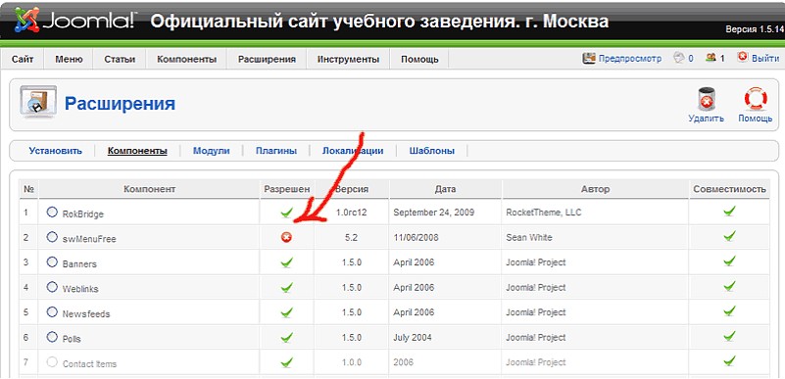The image size is (785, 379).
Task: Select the Newsfeeds radio button
Action: (52, 312)
